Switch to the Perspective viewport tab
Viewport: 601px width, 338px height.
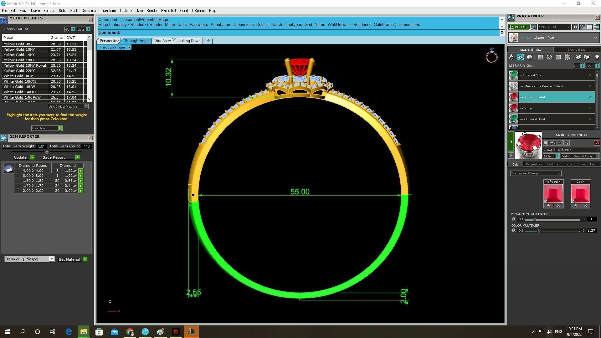point(109,41)
